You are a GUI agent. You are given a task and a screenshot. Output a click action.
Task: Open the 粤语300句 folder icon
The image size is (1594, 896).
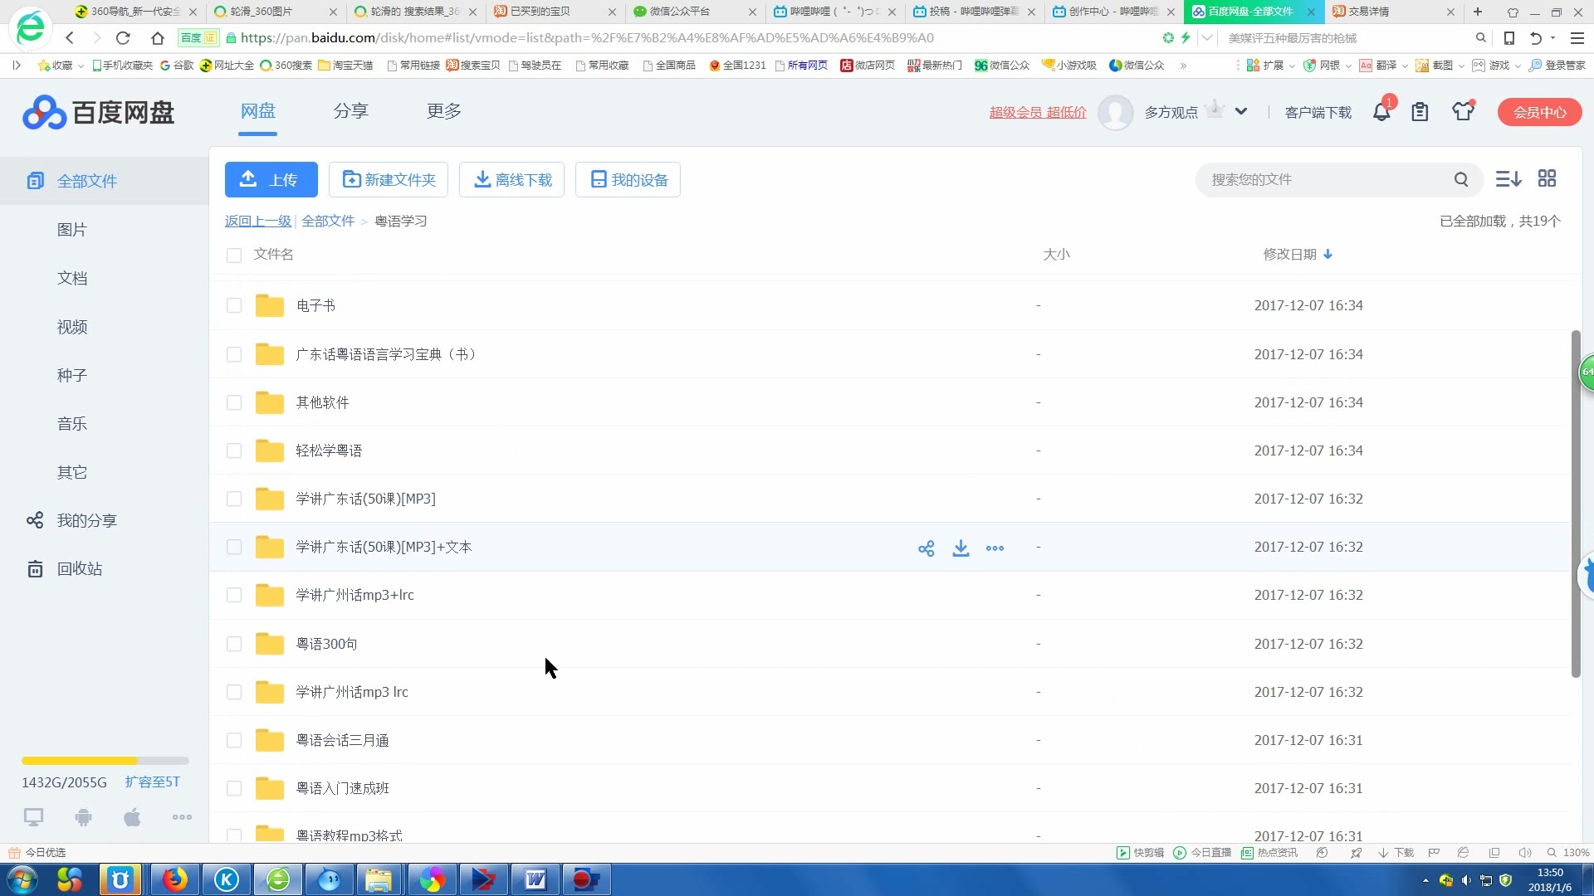coord(269,644)
